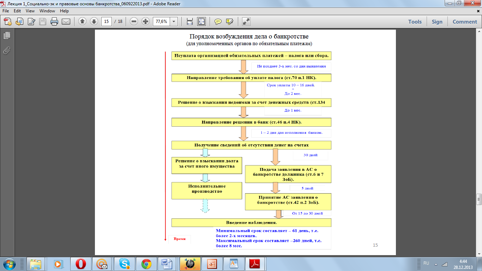Click the Save floppy disk icon
Screen dimensions: 482x271
[x=43, y=22]
